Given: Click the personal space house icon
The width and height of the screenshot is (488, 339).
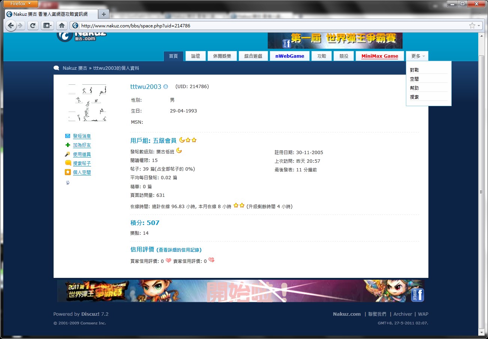Looking at the screenshot, I should click(68, 172).
